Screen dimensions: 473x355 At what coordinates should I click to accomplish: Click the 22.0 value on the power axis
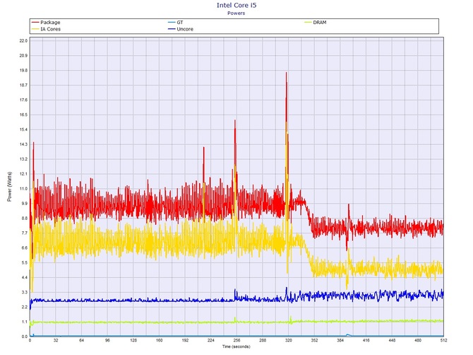point(23,41)
